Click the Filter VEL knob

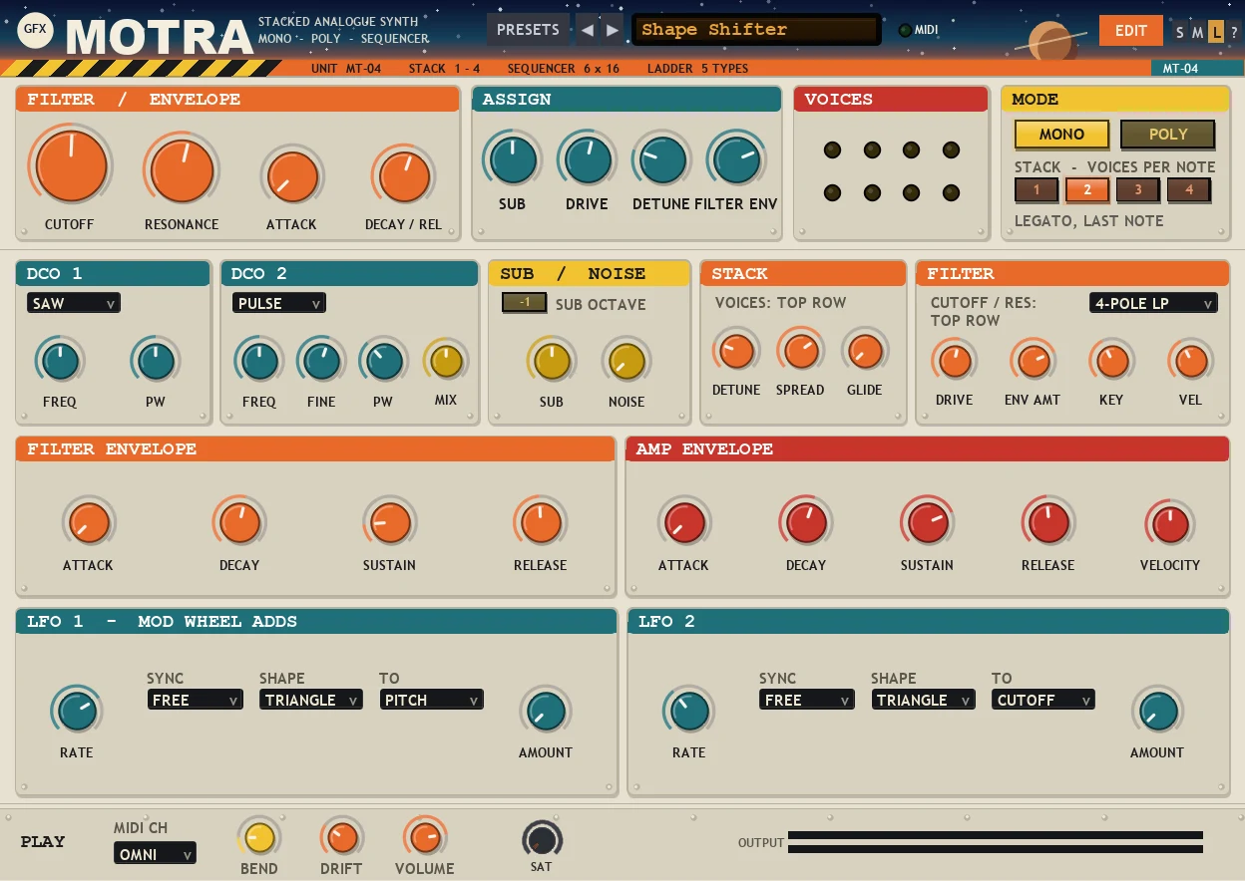click(x=1190, y=362)
